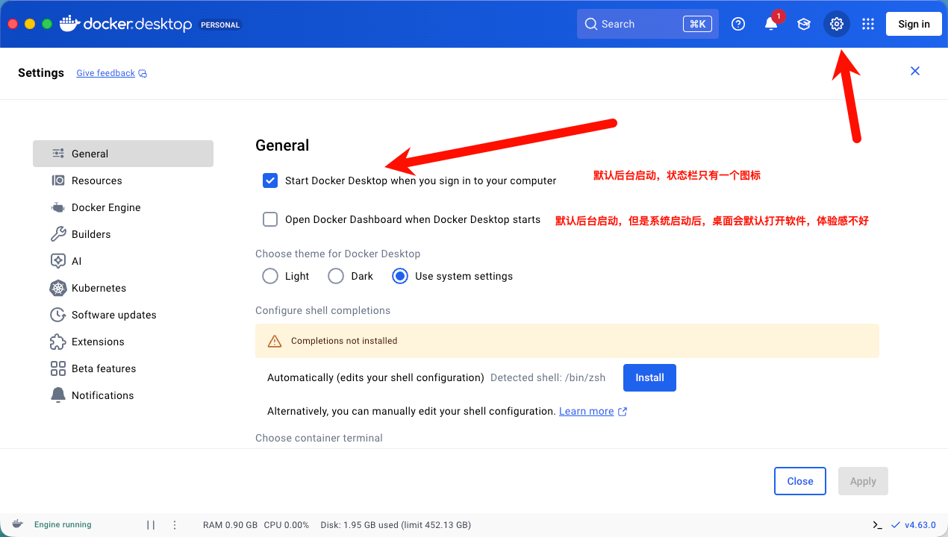
Task: Click the Detected shell: /bin/zsh text
Action: point(548,378)
